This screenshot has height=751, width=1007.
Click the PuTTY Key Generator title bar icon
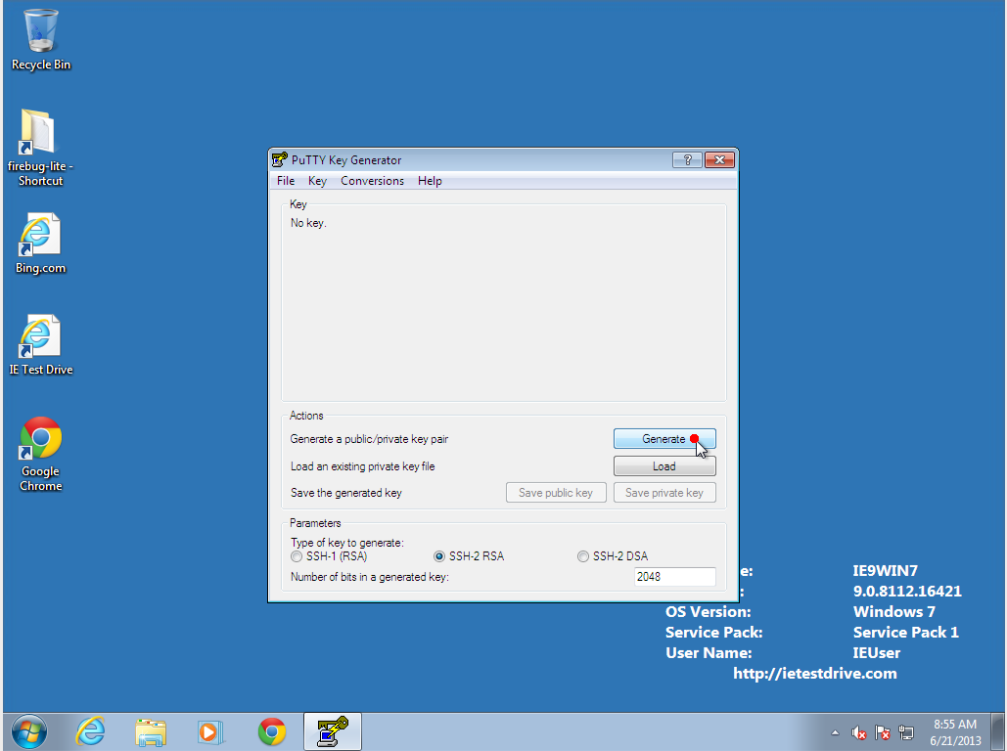click(279, 159)
